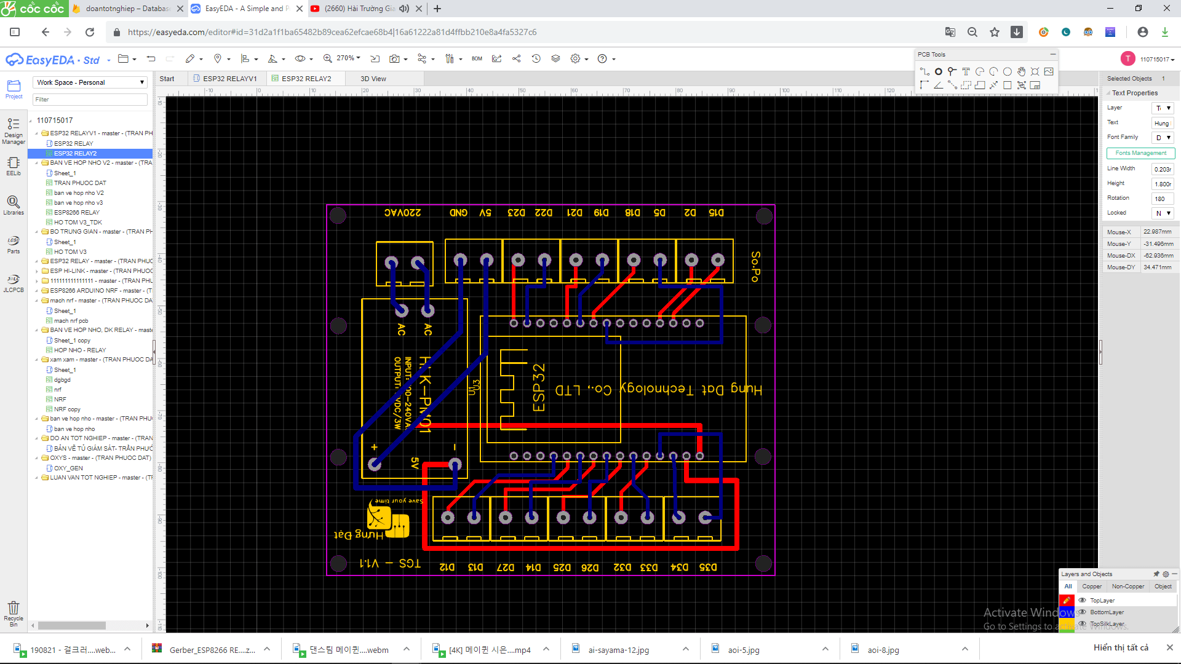Toggle TopLayer visibility eye
This screenshot has width=1181, height=664.
point(1082,601)
